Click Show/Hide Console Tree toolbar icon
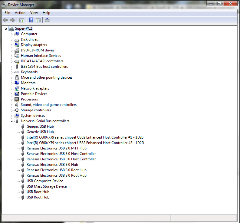This screenshot has height=223, width=240. (x=22, y=20)
